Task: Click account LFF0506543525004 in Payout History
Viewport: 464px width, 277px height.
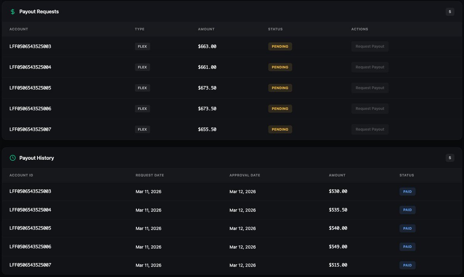Action: 30,210
